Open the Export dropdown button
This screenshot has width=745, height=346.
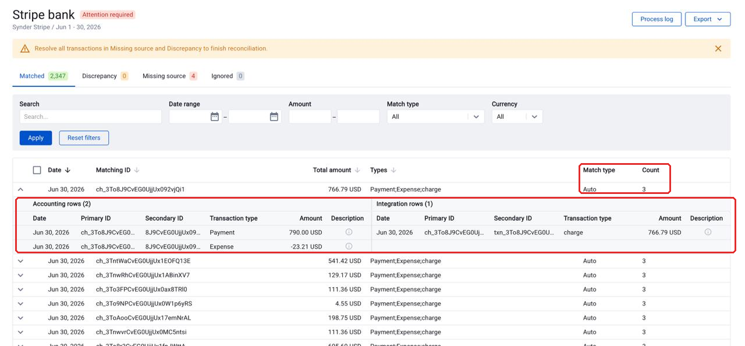point(708,19)
